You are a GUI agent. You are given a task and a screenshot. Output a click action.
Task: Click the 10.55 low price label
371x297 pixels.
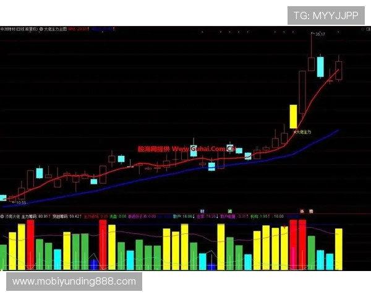pyautogui.click(x=20, y=202)
